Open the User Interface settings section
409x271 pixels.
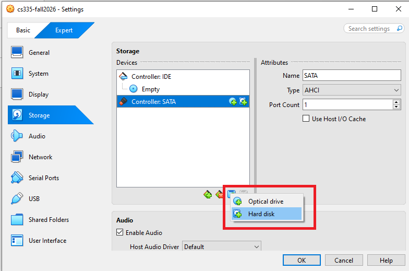point(47,240)
